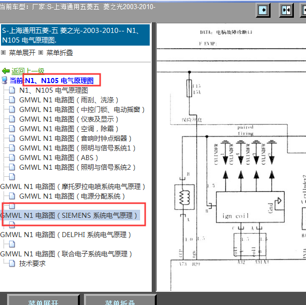Open GMWL N1 电路图（空调，除霜）

click(x=69, y=129)
